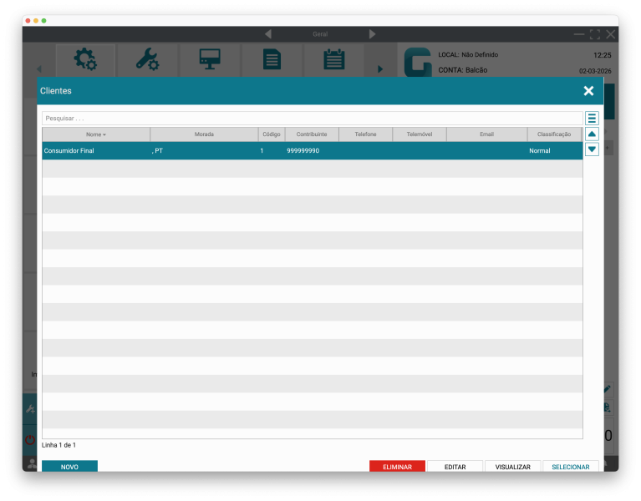Image resolution: width=641 pixels, height=501 pixels.
Task: Go to next section with top right arrow
Action: [x=372, y=34]
